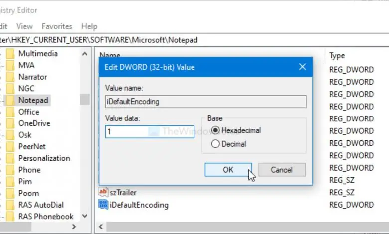The height and width of the screenshot is (234, 389).
Task: Click the OneDrive folder icon
Action: click(9, 123)
